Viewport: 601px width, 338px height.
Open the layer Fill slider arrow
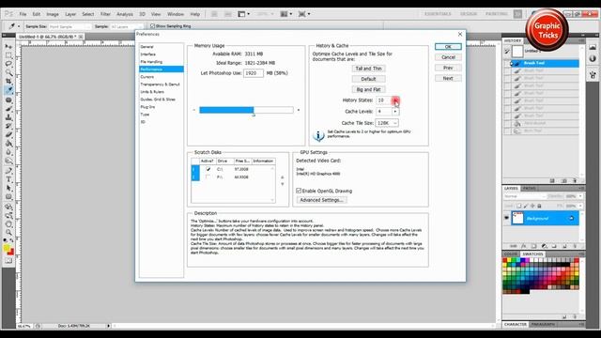580,206
